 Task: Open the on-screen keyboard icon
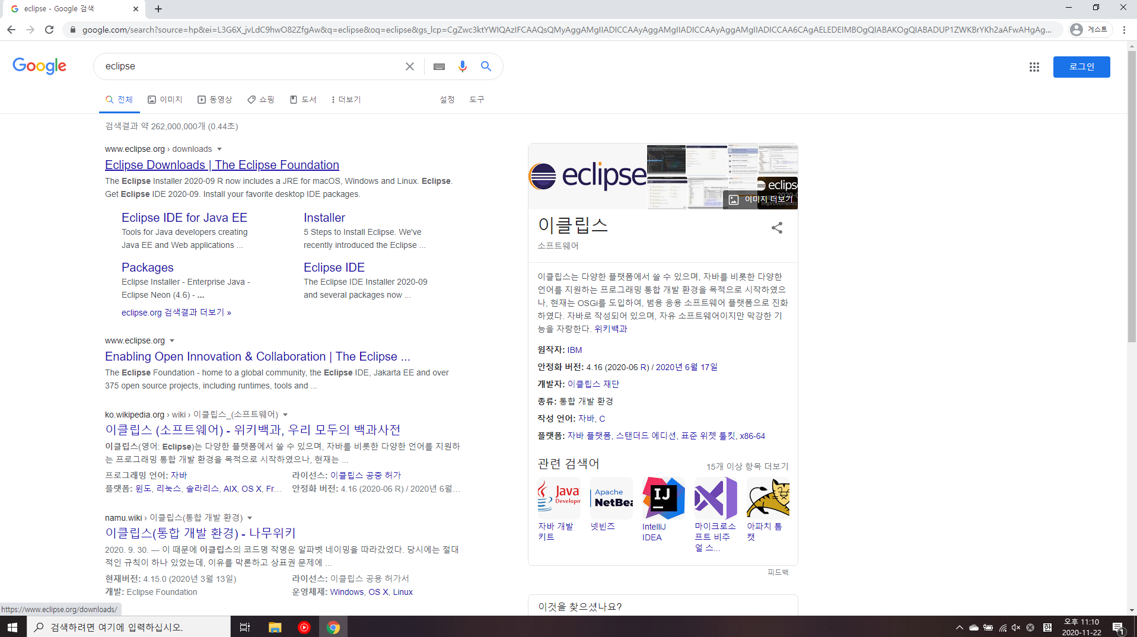(439, 66)
